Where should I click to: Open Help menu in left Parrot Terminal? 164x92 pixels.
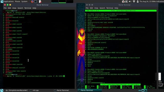click(34, 8)
